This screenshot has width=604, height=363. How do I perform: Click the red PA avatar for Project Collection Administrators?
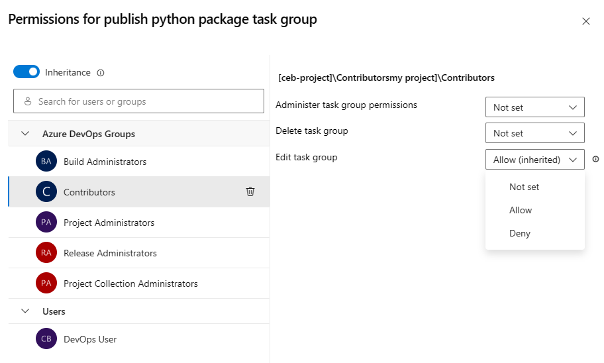(x=46, y=283)
